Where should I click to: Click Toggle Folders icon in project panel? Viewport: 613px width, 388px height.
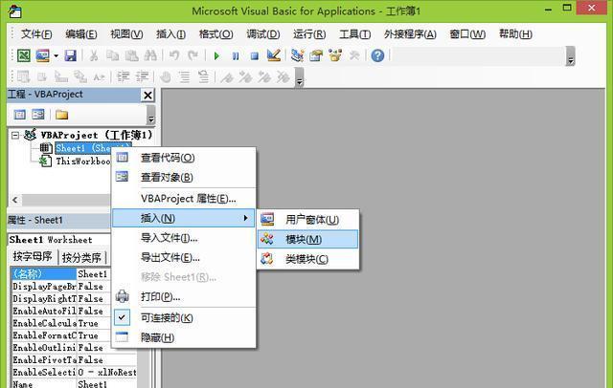point(61,115)
